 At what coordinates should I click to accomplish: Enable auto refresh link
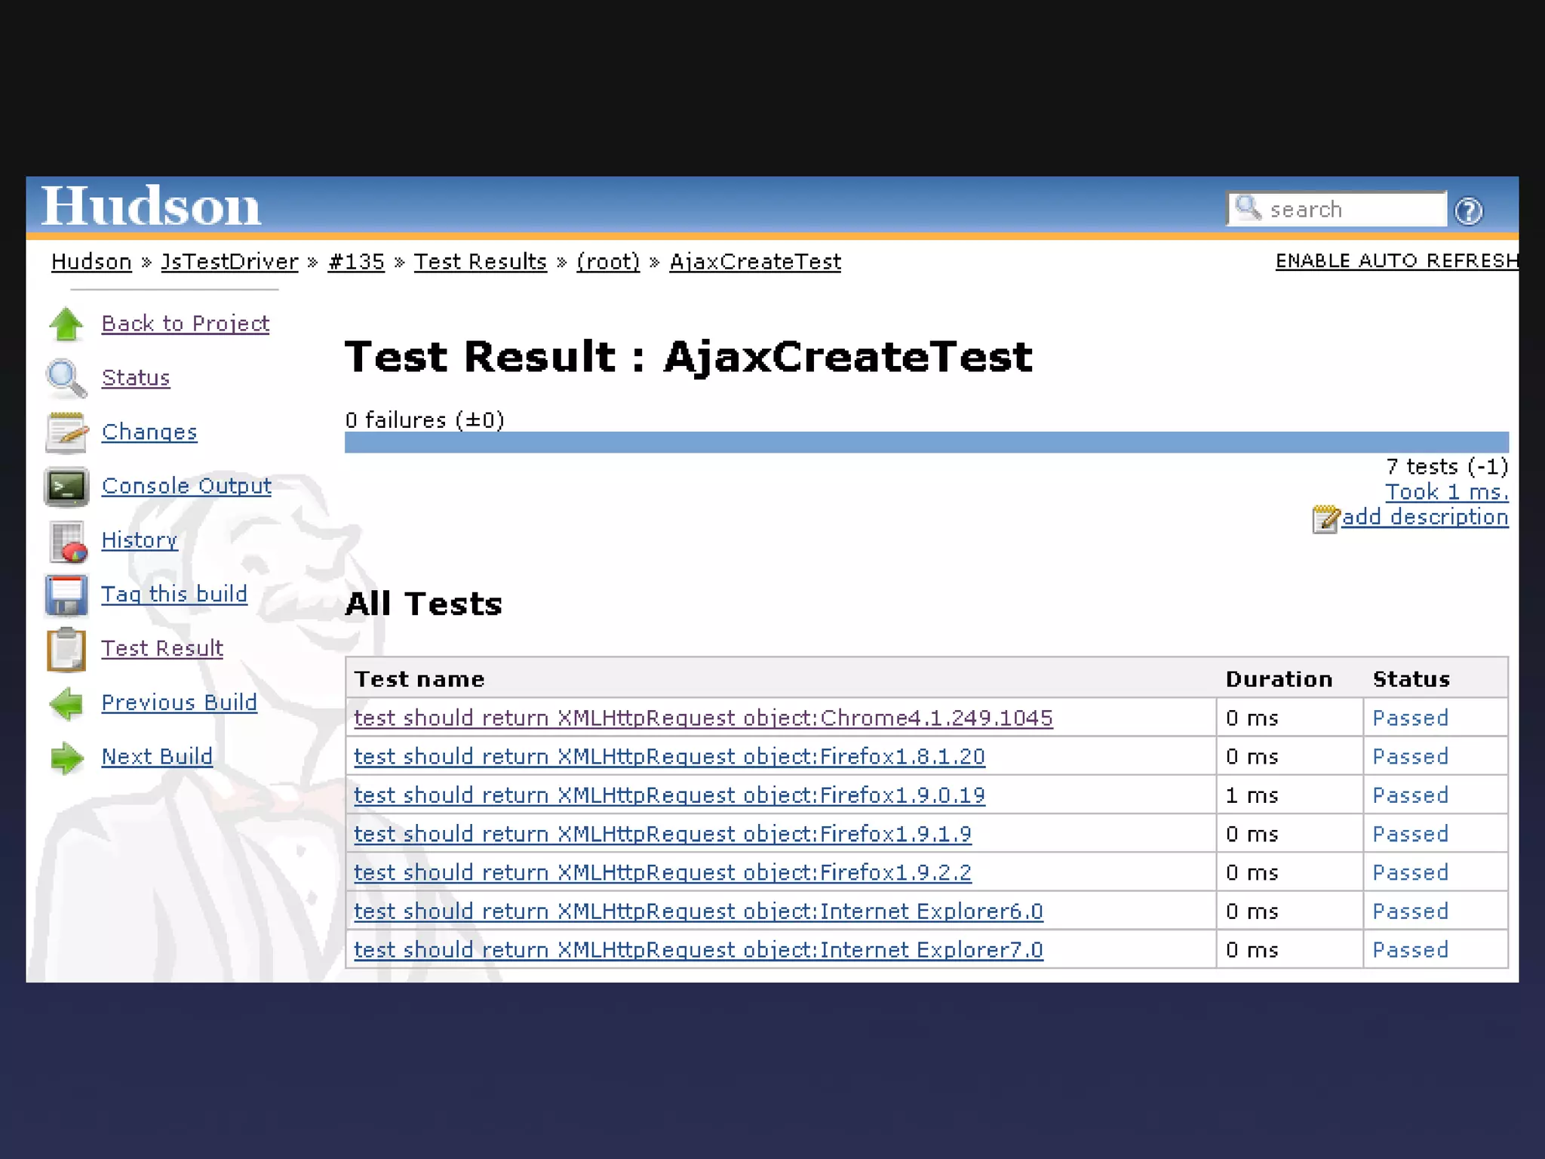pyautogui.click(x=1396, y=261)
